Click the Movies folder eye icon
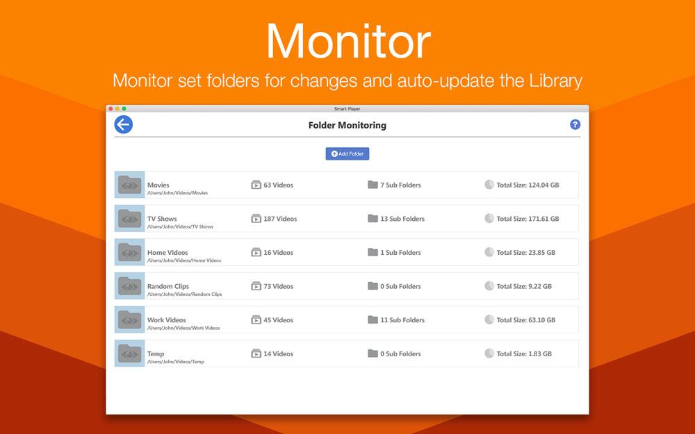Image resolution: width=695 pixels, height=434 pixels. [x=129, y=185]
